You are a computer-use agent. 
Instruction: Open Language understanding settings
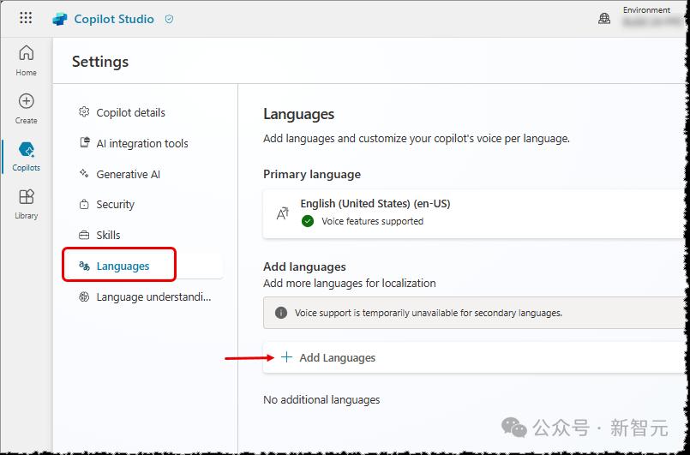pyautogui.click(x=153, y=296)
